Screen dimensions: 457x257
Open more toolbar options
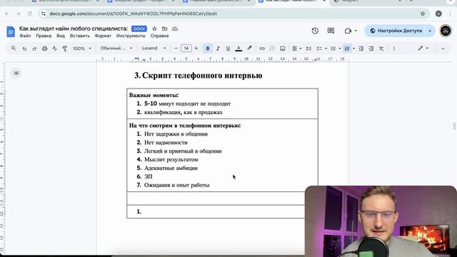pyautogui.click(x=393, y=49)
